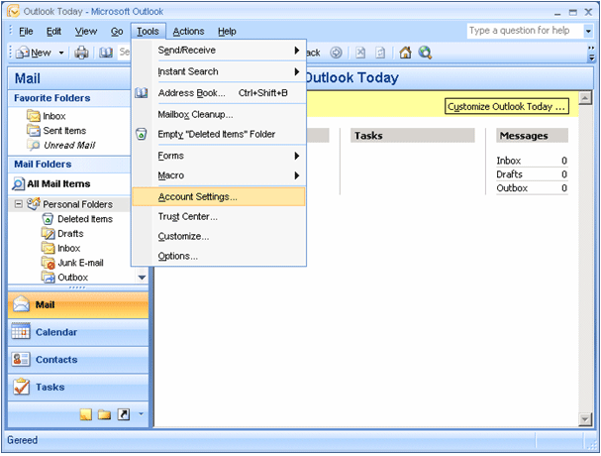Viewport: 601px width, 456px height.
Task: Click the Empty Deleted Items recycle icon
Action: [141, 134]
